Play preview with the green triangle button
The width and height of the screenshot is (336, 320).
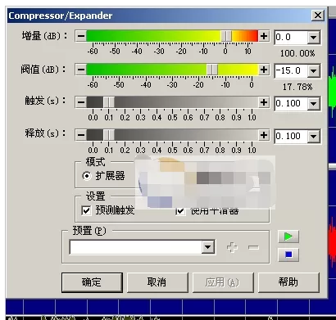click(288, 237)
